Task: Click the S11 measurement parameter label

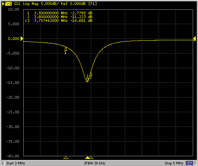Action: [17, 4]
